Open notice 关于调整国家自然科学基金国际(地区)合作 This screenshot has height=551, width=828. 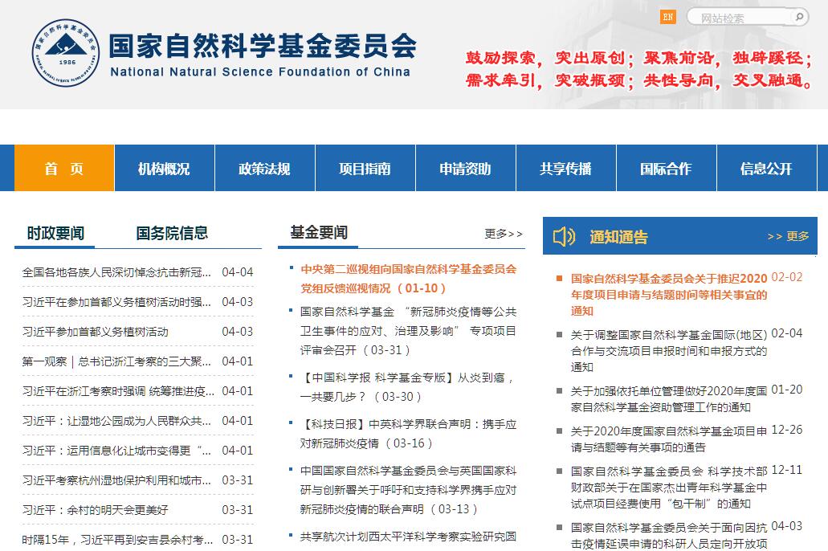coord(668,351)
